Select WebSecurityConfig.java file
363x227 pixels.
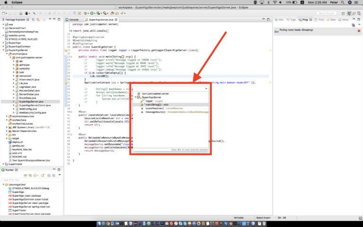[x=33, y=113]
